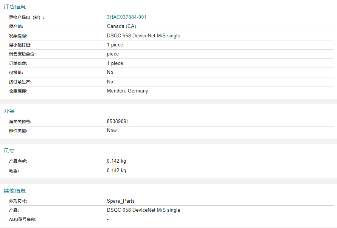Click the ABB型号名称 label
This screenshot has height=228, width=337.
point(23,219)
